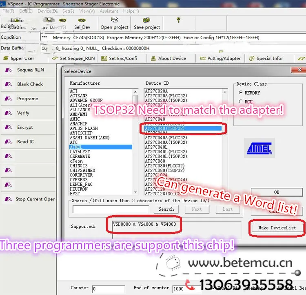This screenshot has width=306, height=295.
Task: Click the Verify sidebar icon
Action: (9, 113)
